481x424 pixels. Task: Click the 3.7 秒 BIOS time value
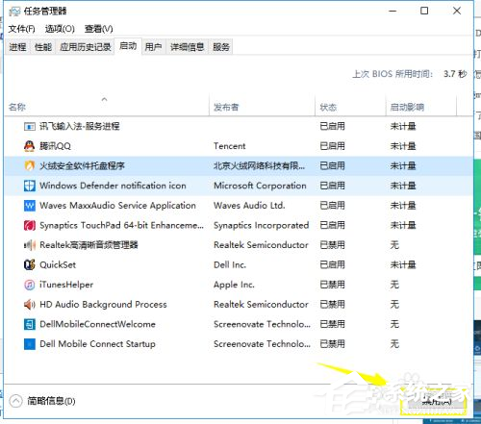tap(455, 74)
